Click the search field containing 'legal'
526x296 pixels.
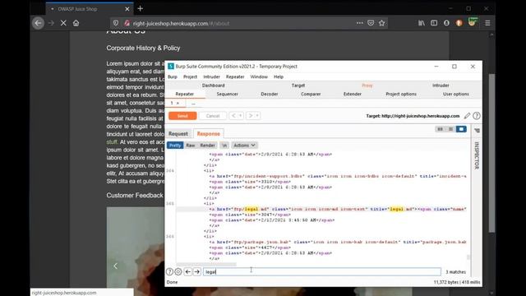(322, 272)
